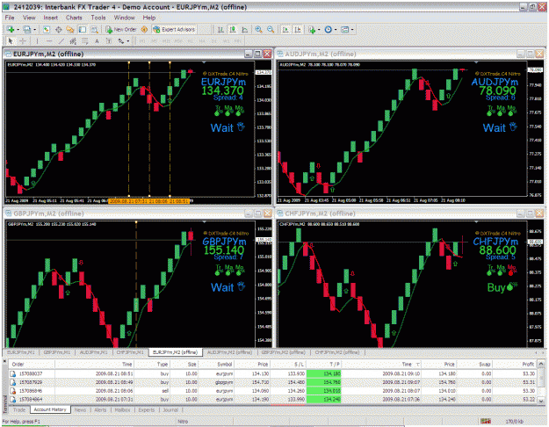Toggle the Market Watch panel icon
This screenshot has width=549, height=427.
click(47, 29)
